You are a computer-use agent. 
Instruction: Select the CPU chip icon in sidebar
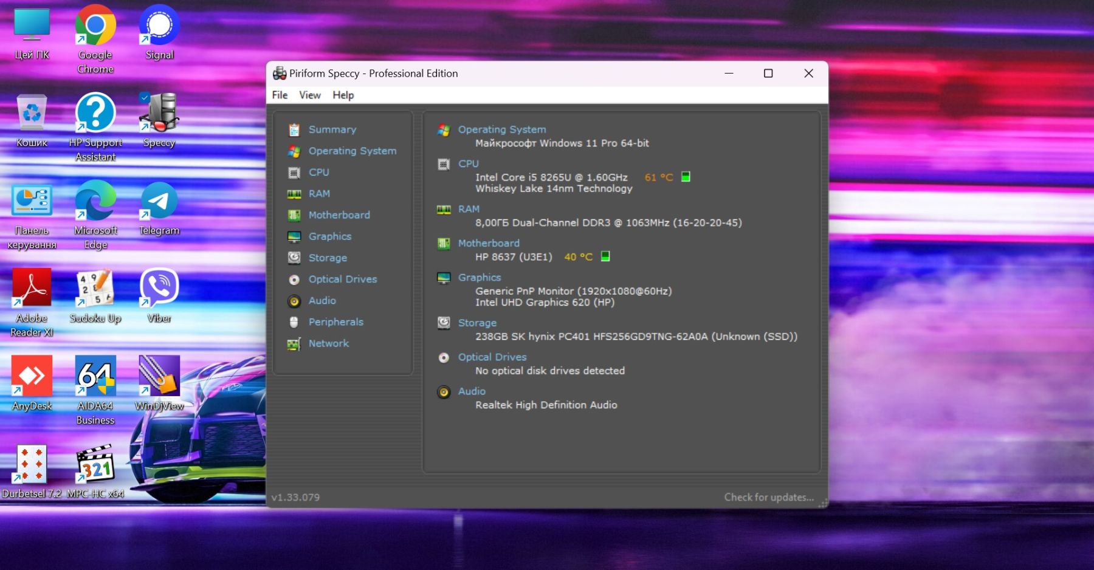coord(294,173)
